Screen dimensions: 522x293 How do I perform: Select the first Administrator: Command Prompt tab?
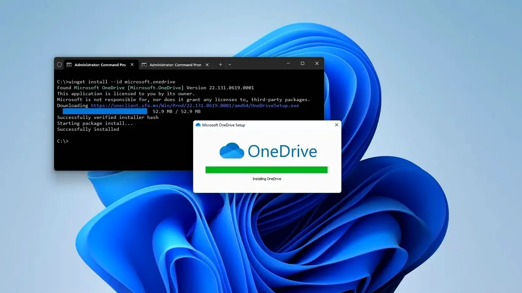pyautogui.click(x=101, y=64)
